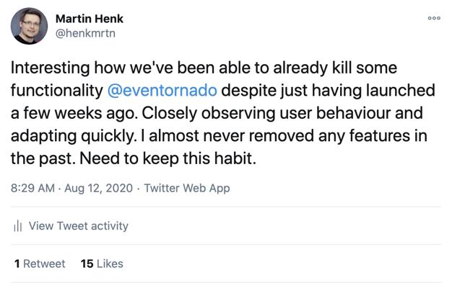
Task: Show who liked via Likes label
Action: (110, 264)
